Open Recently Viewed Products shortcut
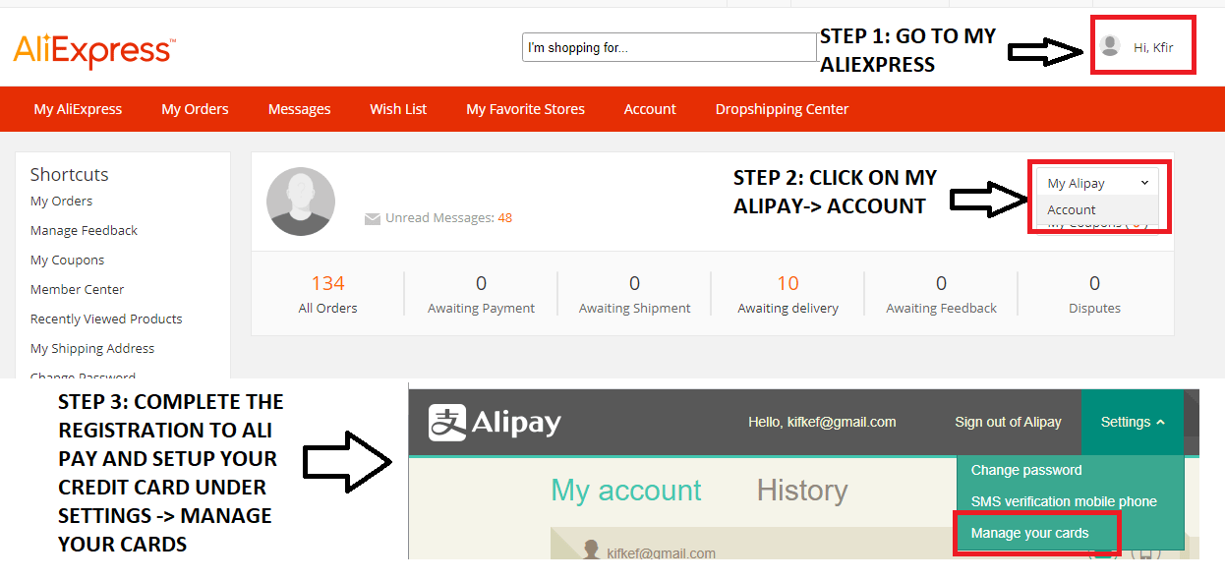Viewport: 1225px width, 580px height. coord(106,319)
